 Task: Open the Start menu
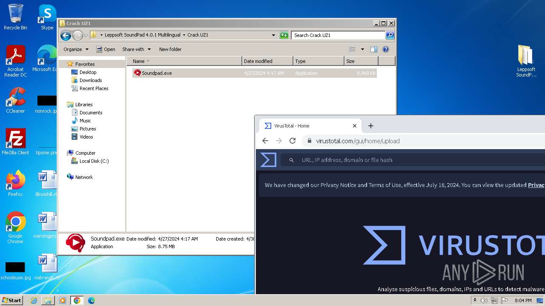pos(12,300)
